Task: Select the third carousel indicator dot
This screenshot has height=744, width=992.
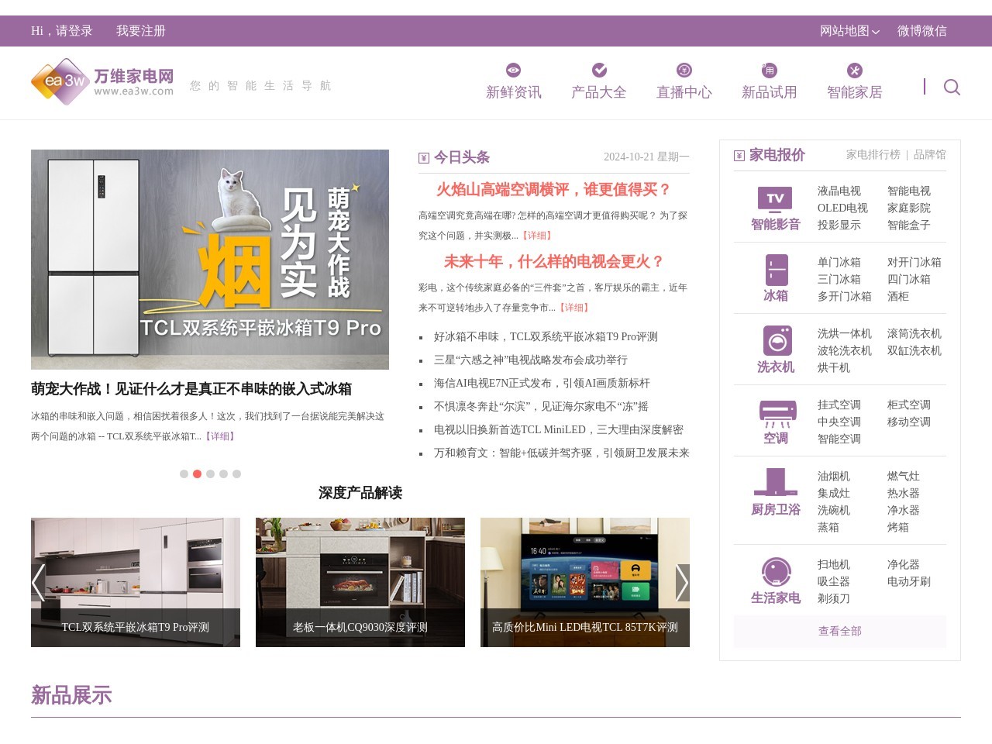Action: [210, 474]
